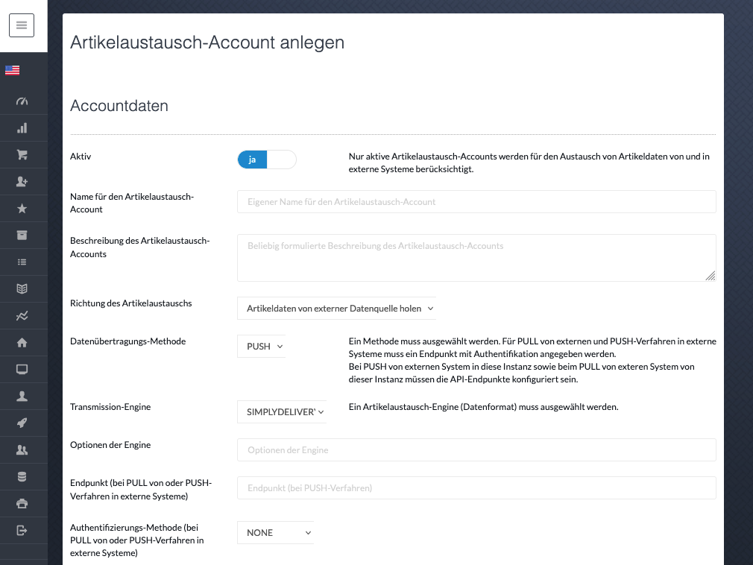Toggle the Aktiv switch set to ja

(267, 160)
